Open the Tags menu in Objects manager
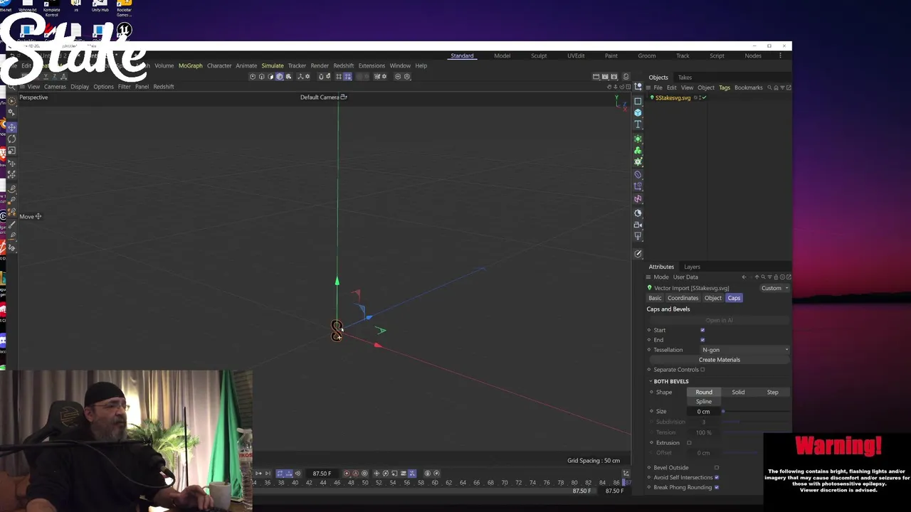This screenshot has width=911, height=512. click(724, 87)
